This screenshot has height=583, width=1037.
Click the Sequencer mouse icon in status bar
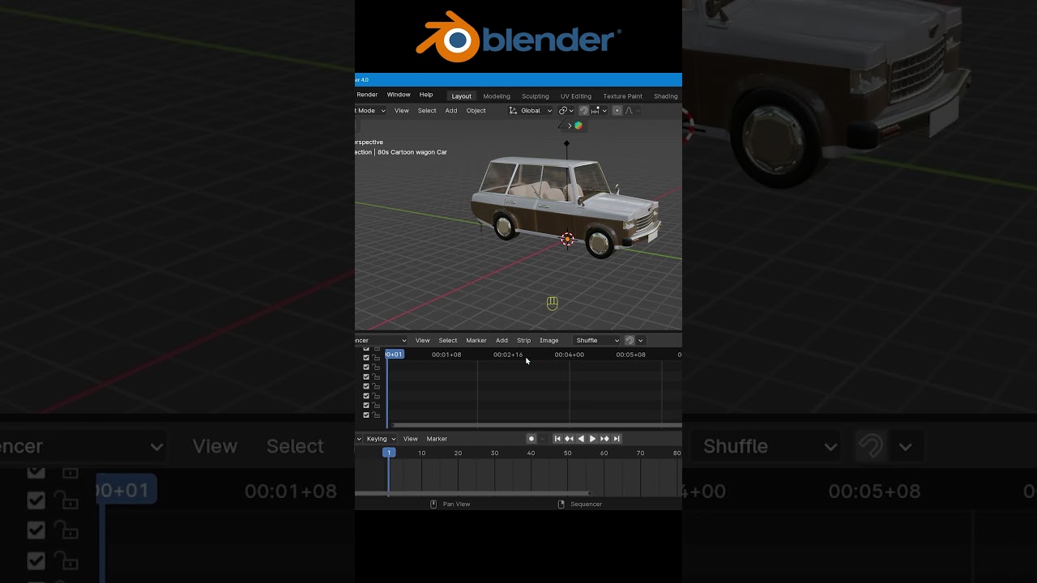[561, 504]
